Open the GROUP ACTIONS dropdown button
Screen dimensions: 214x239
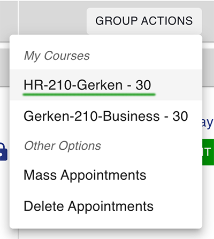coord(144,21)
